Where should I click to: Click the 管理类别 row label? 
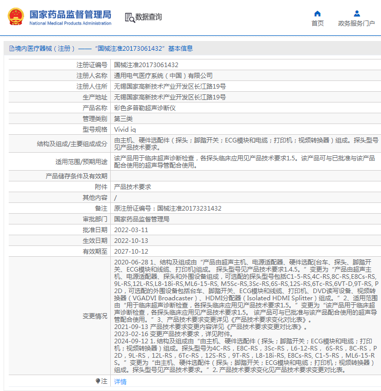tap(95, 118)
